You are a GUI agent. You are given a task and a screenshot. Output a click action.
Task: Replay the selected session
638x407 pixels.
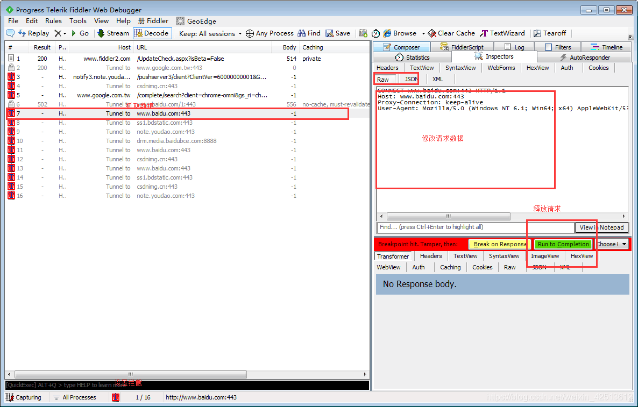(x=34, y=33)
